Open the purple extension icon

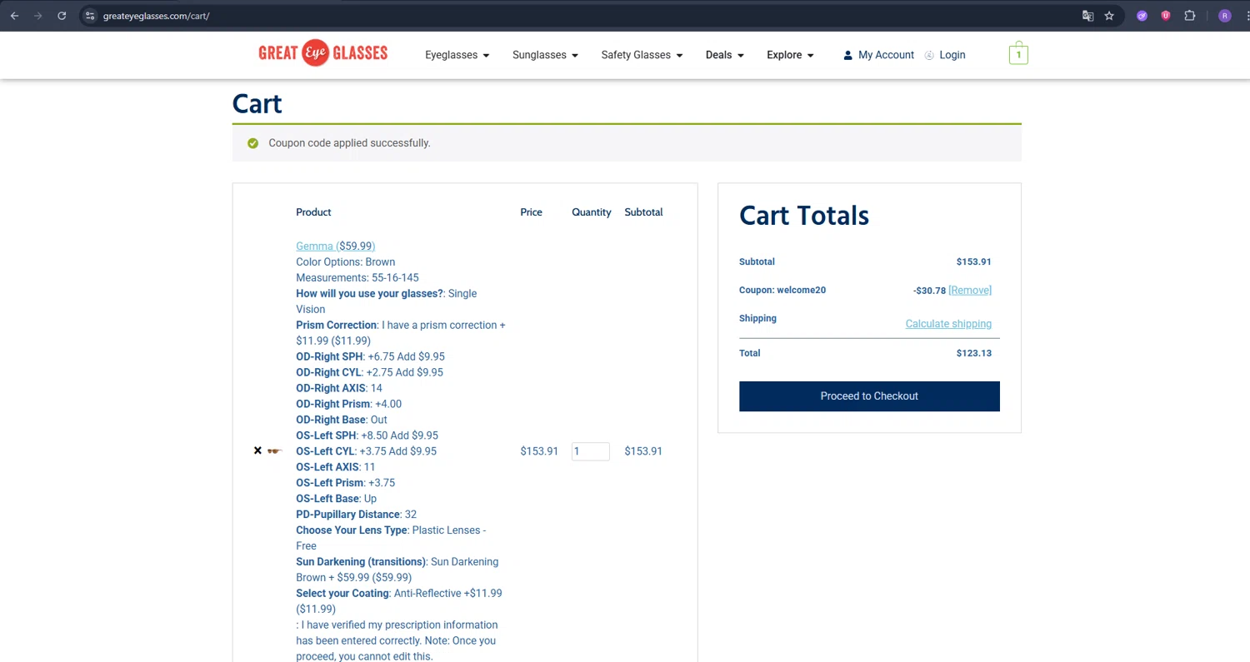[1142, 16]
